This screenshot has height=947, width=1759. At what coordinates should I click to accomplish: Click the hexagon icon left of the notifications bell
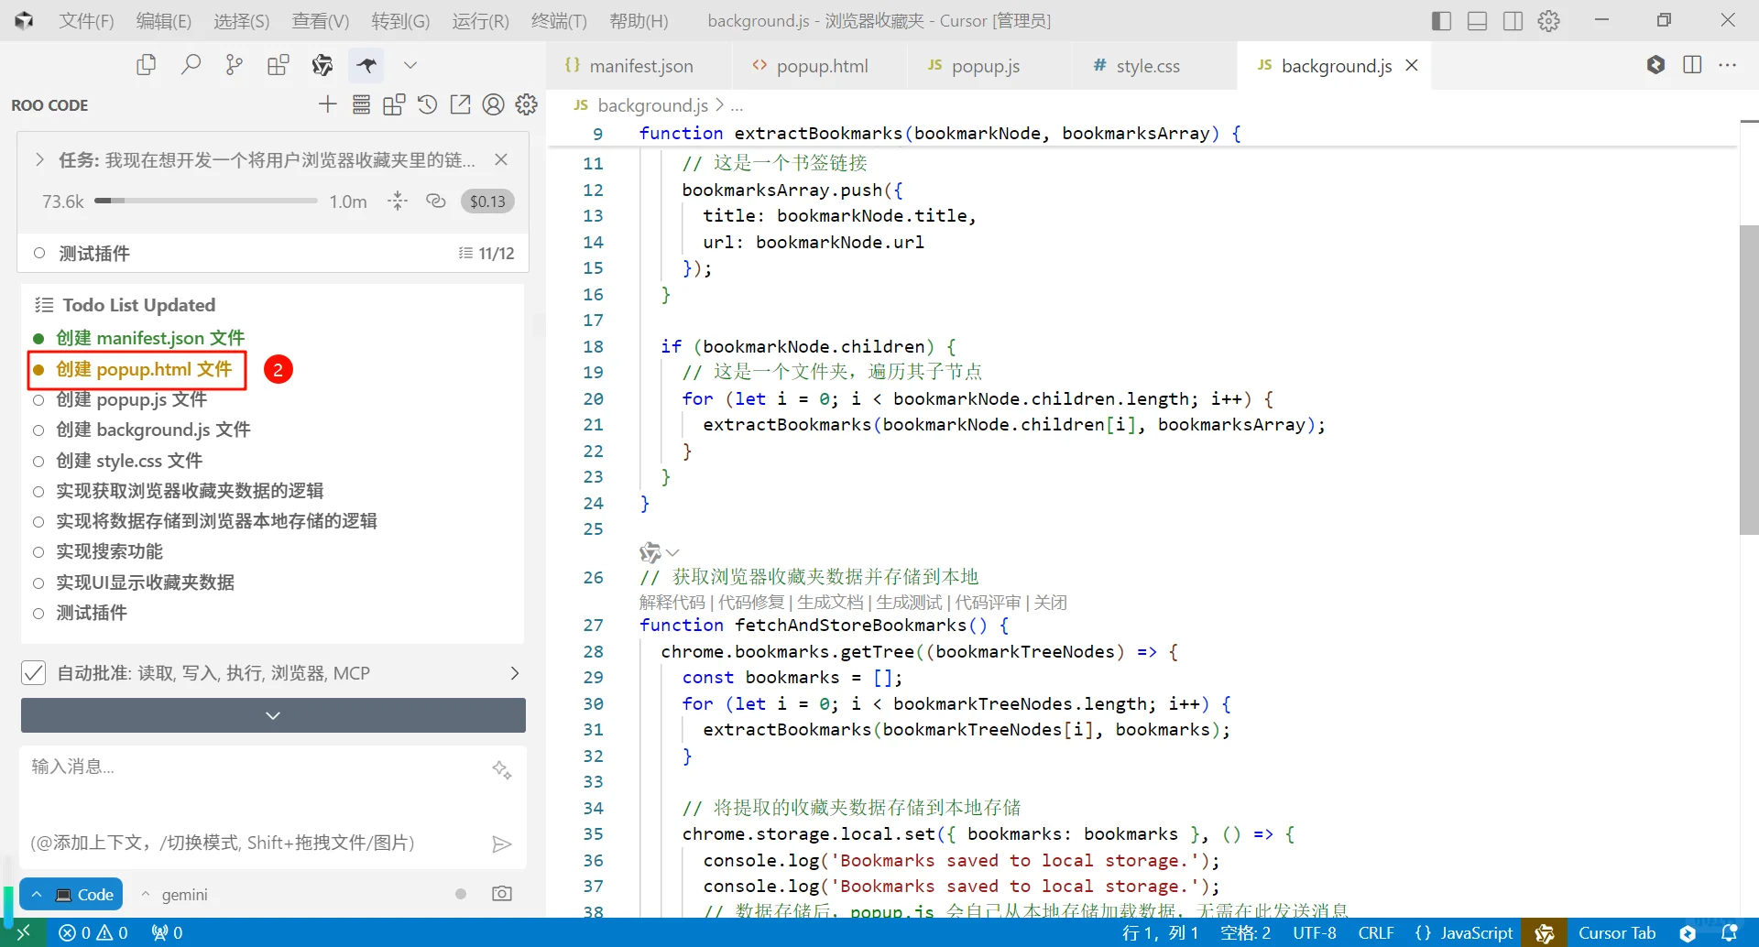[1688, 933]
